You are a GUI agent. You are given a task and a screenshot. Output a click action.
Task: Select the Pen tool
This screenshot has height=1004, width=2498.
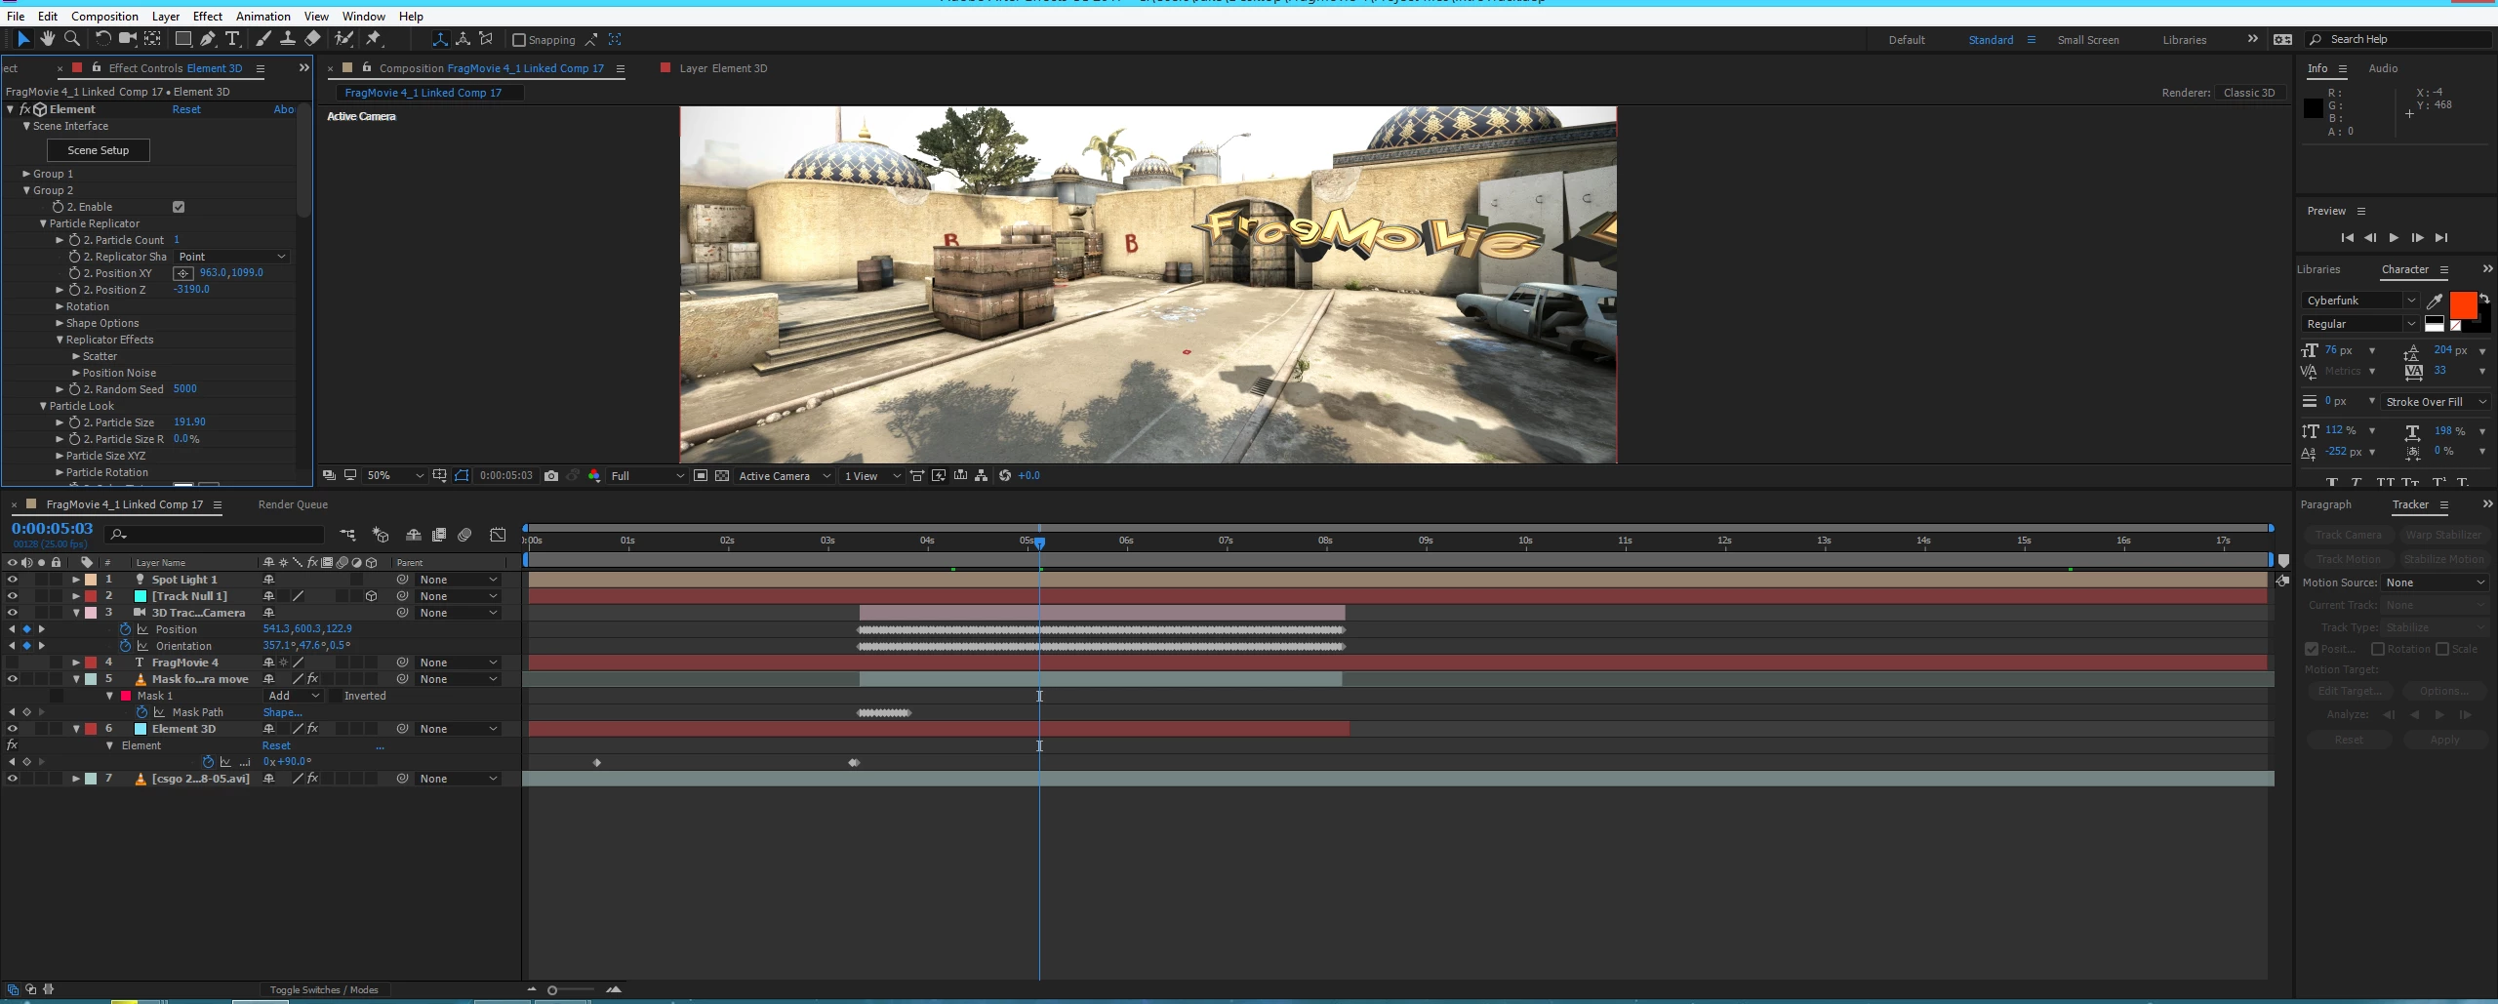coord(208,39)
